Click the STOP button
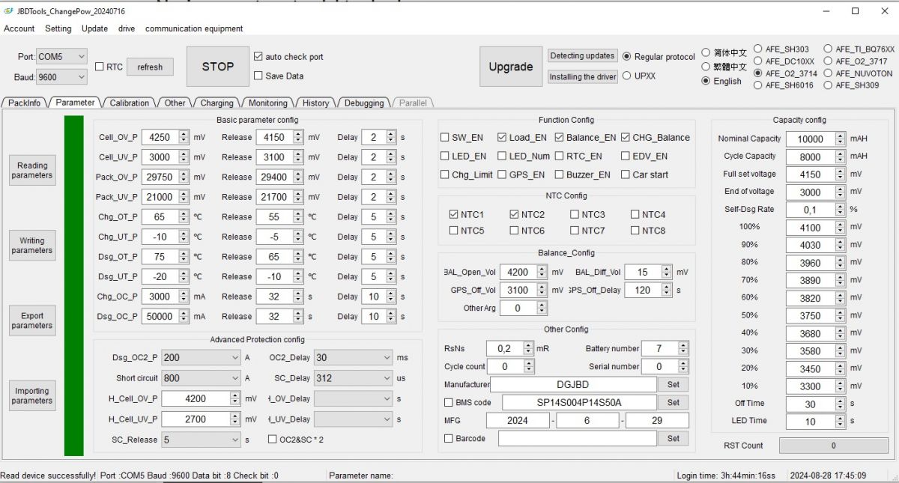Viewport: 899px width, 483px height. click(218, 67)
